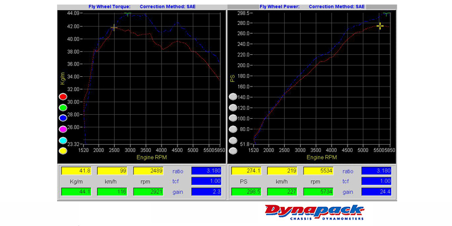Click the 'ratio' label in torque panel
The image size is (452, 226).
(x=177, y=171)
